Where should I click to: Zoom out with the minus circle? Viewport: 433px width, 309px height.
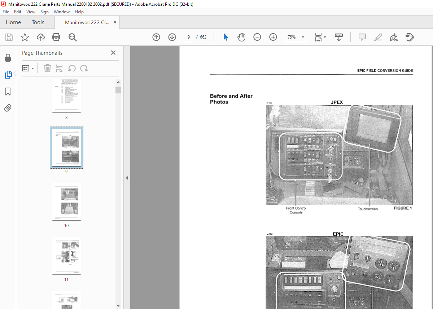click(257, 37)
